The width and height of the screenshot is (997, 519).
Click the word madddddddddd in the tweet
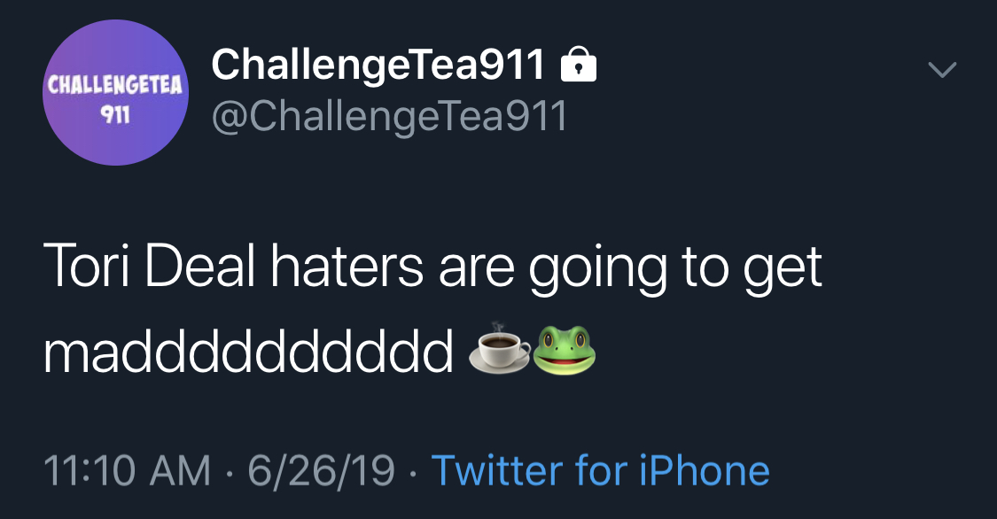click(249, 352)
